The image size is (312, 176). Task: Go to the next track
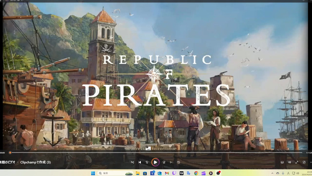point(171,162)
